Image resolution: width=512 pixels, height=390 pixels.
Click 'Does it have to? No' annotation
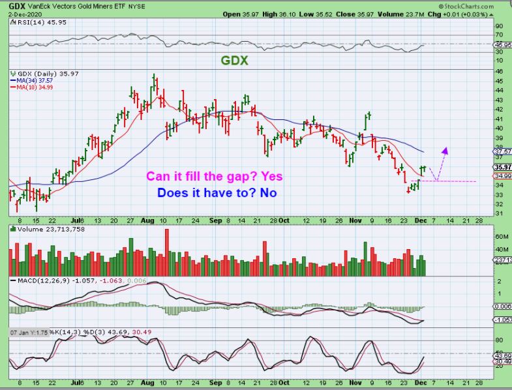pos(217,192)
